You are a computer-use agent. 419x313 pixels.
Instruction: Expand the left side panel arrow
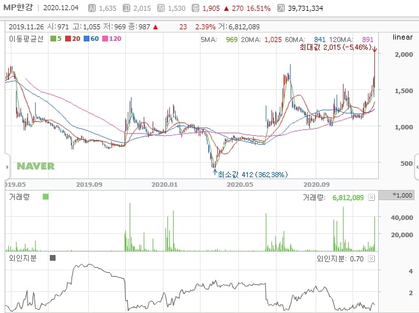click(7, 167)
